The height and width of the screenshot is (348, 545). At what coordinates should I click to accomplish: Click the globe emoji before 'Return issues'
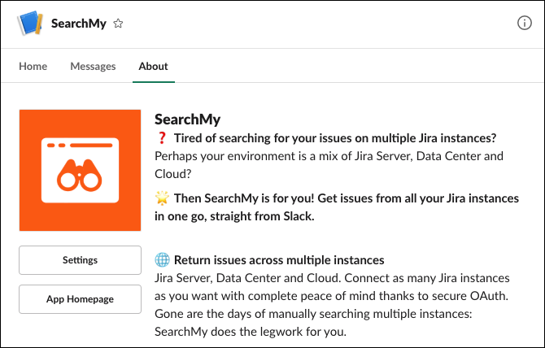(162, 260)
